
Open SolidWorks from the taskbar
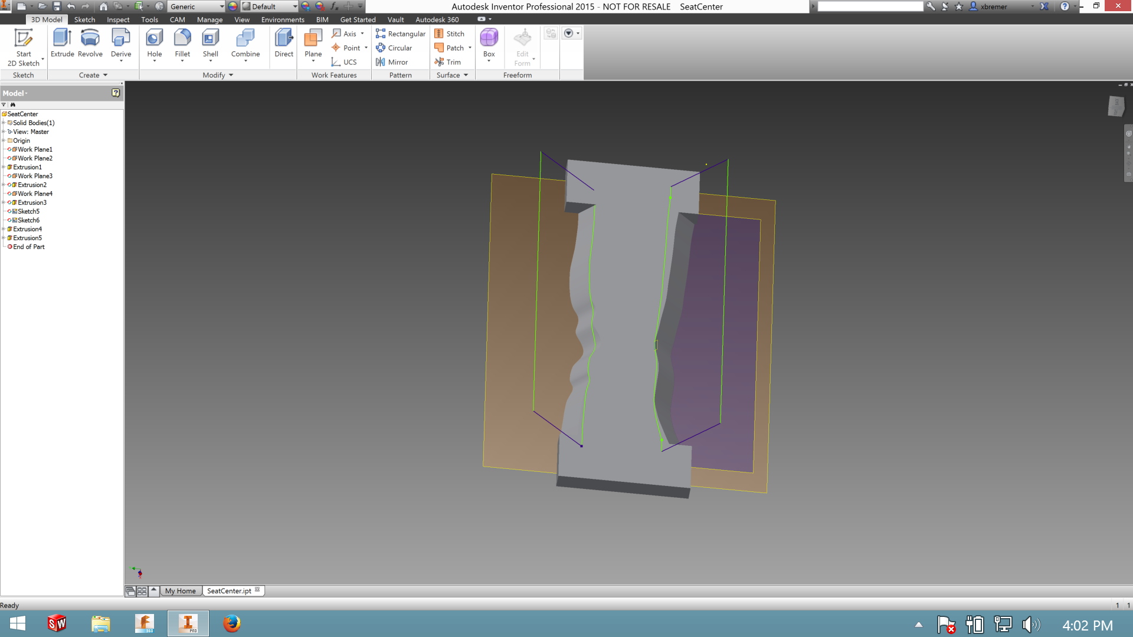(x=57, y=623)
